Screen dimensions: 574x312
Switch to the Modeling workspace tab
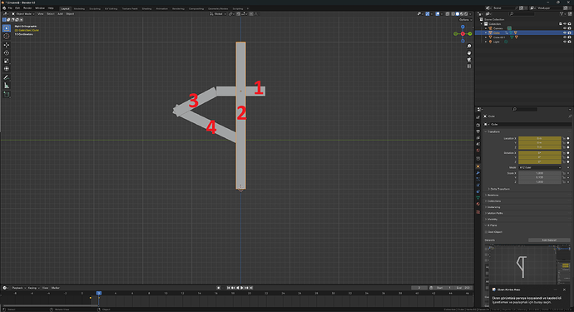pyautogui.click(x=79, y=8)
